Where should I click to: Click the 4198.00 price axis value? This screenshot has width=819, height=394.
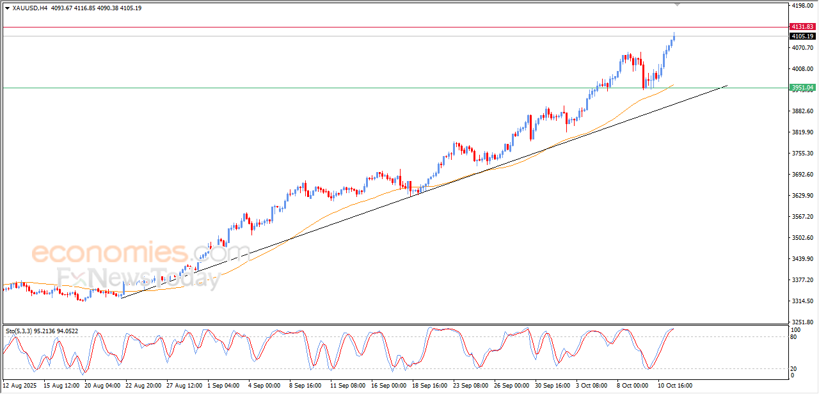pyautogui.click(x=802, y=6)
